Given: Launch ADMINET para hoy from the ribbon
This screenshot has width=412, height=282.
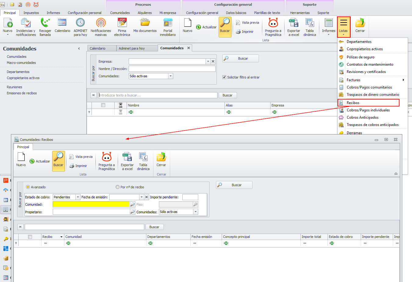Looking at the screenshot, I should tap(80, 27).
